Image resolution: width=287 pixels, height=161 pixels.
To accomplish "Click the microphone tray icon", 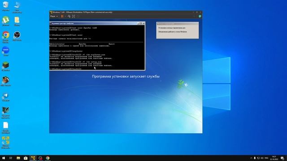I will point(255,158).
